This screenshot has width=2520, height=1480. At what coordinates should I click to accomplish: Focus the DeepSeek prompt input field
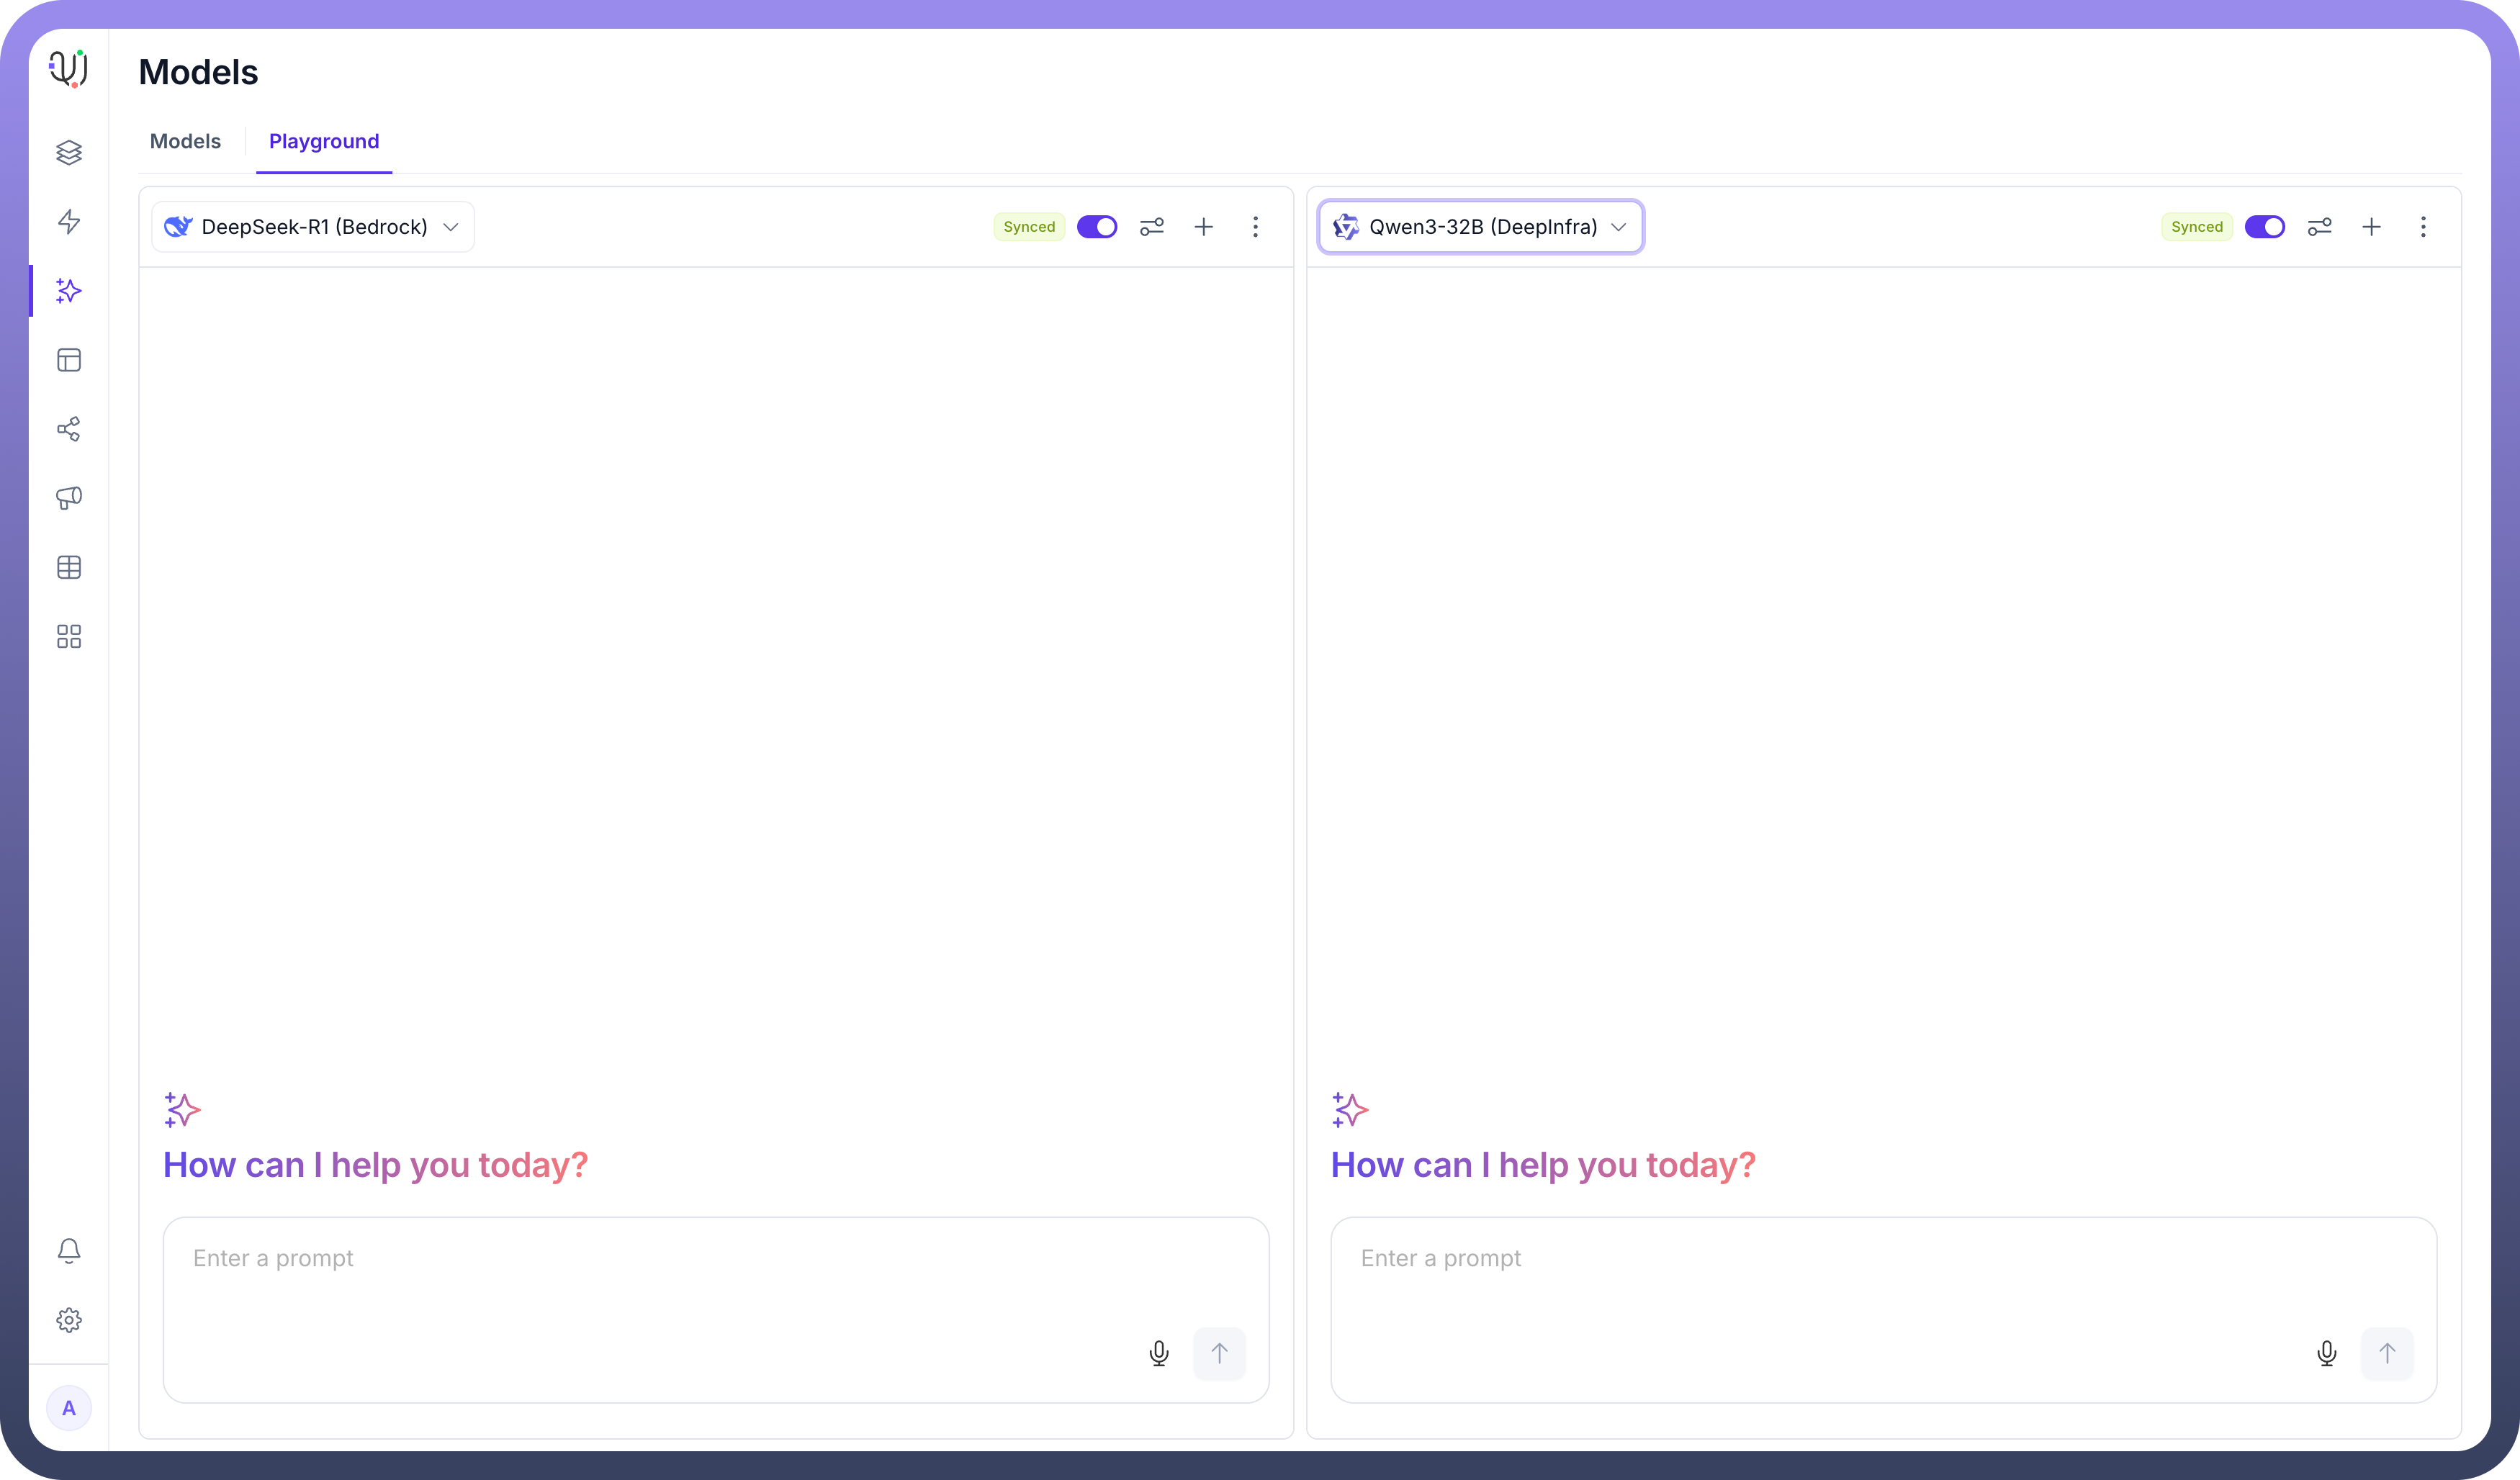tap(650, 1280)
